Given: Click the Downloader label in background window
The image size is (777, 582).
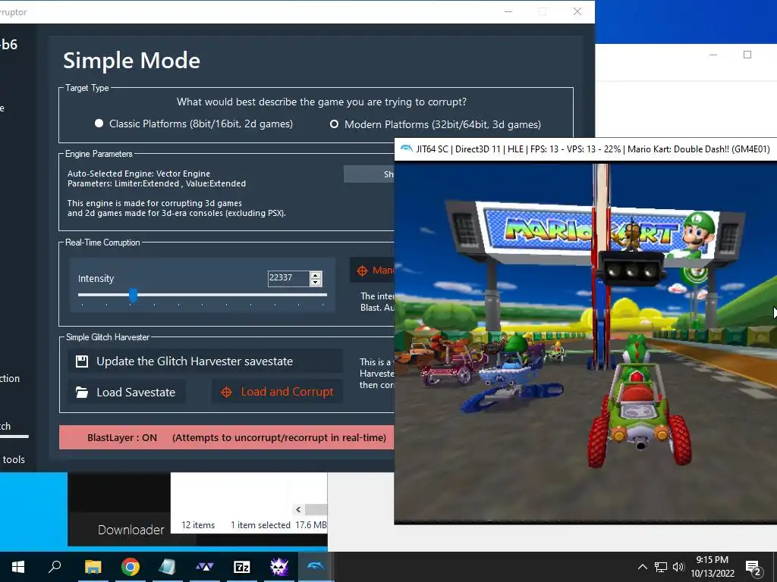Looking at the screenshot, I should click(x=131, y=530).
